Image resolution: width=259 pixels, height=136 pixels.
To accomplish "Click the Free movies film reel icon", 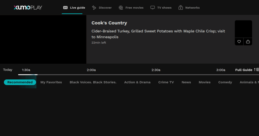I will point(121,8).
